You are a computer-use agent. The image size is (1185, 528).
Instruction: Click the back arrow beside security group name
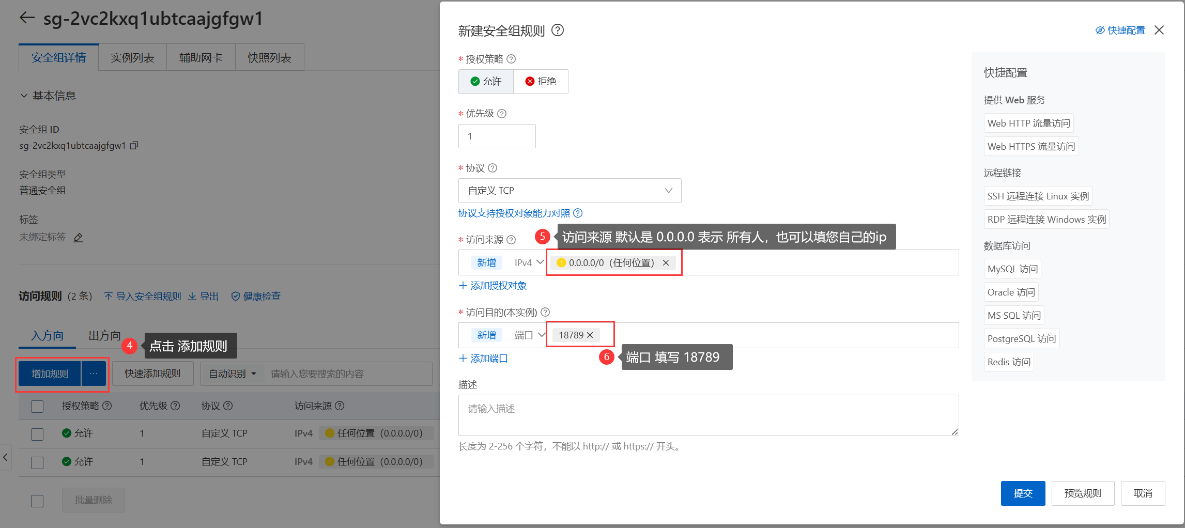point(27,18)
